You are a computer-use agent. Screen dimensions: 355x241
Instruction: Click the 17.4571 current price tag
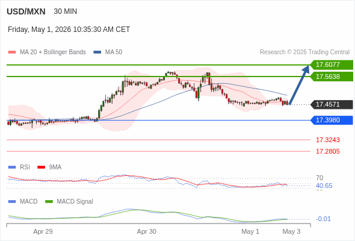332,104
